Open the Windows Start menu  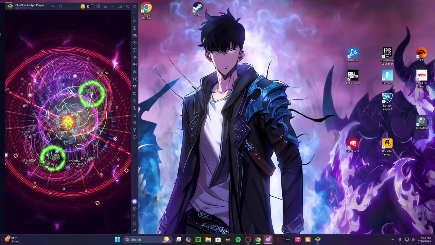tap(117, 240)
